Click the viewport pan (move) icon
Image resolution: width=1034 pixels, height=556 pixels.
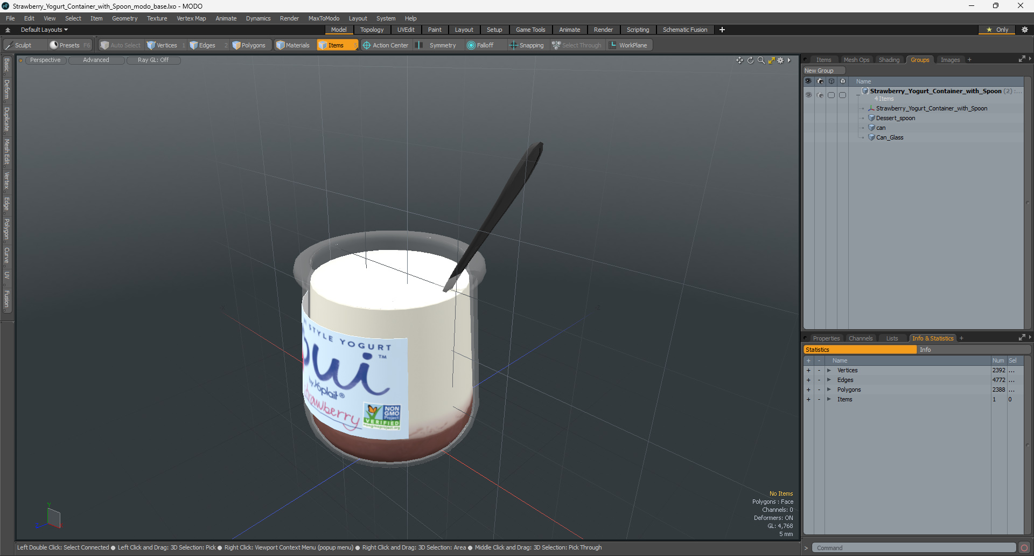point(739,60)
